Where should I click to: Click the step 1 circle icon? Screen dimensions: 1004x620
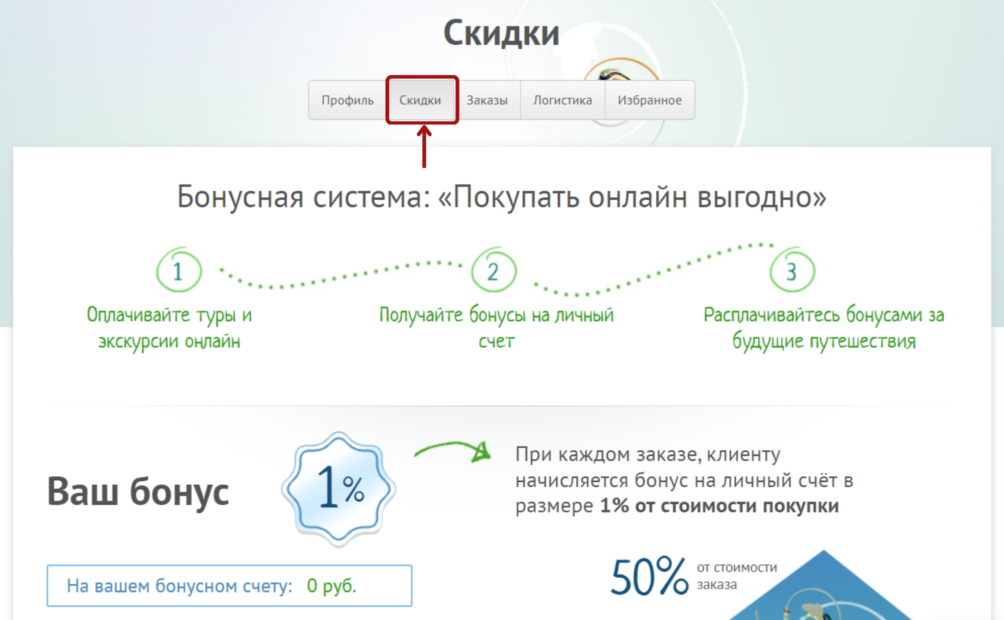(178, 271)
